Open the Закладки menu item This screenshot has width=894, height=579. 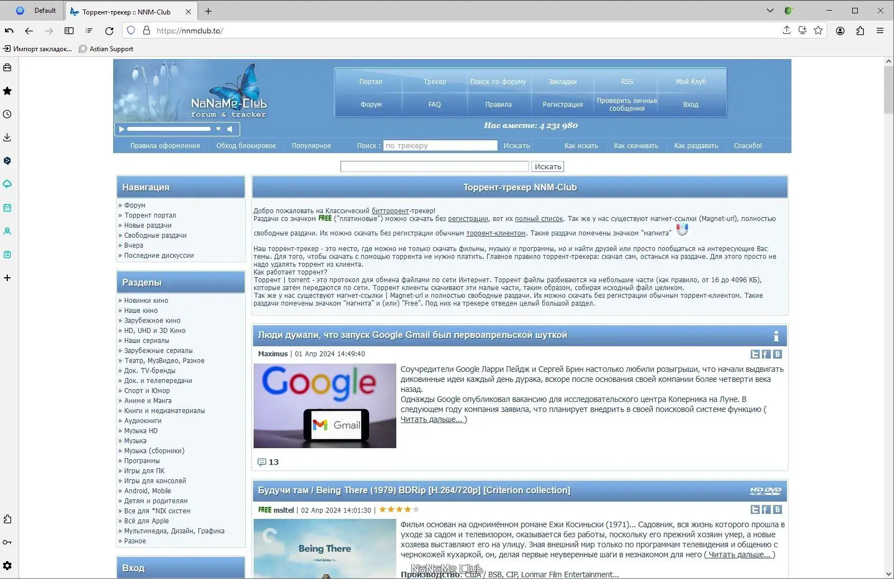click(x=562, y=82)
